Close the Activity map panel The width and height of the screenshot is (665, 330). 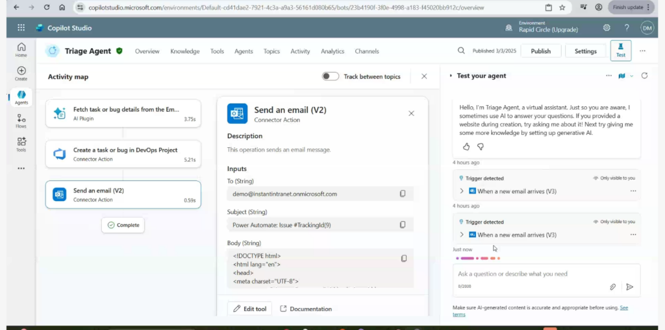pyautogui.click(x=424, y=77)
